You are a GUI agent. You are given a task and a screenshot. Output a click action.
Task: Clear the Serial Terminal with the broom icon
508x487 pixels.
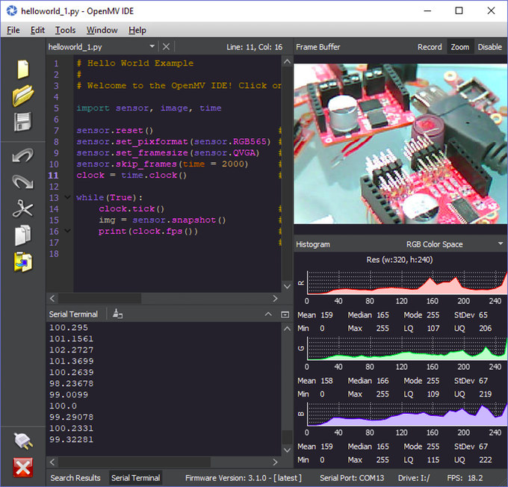(x=117, y=314)
